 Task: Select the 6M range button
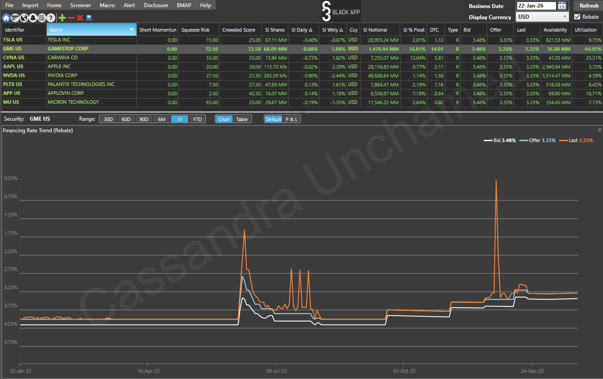[162, 119]
